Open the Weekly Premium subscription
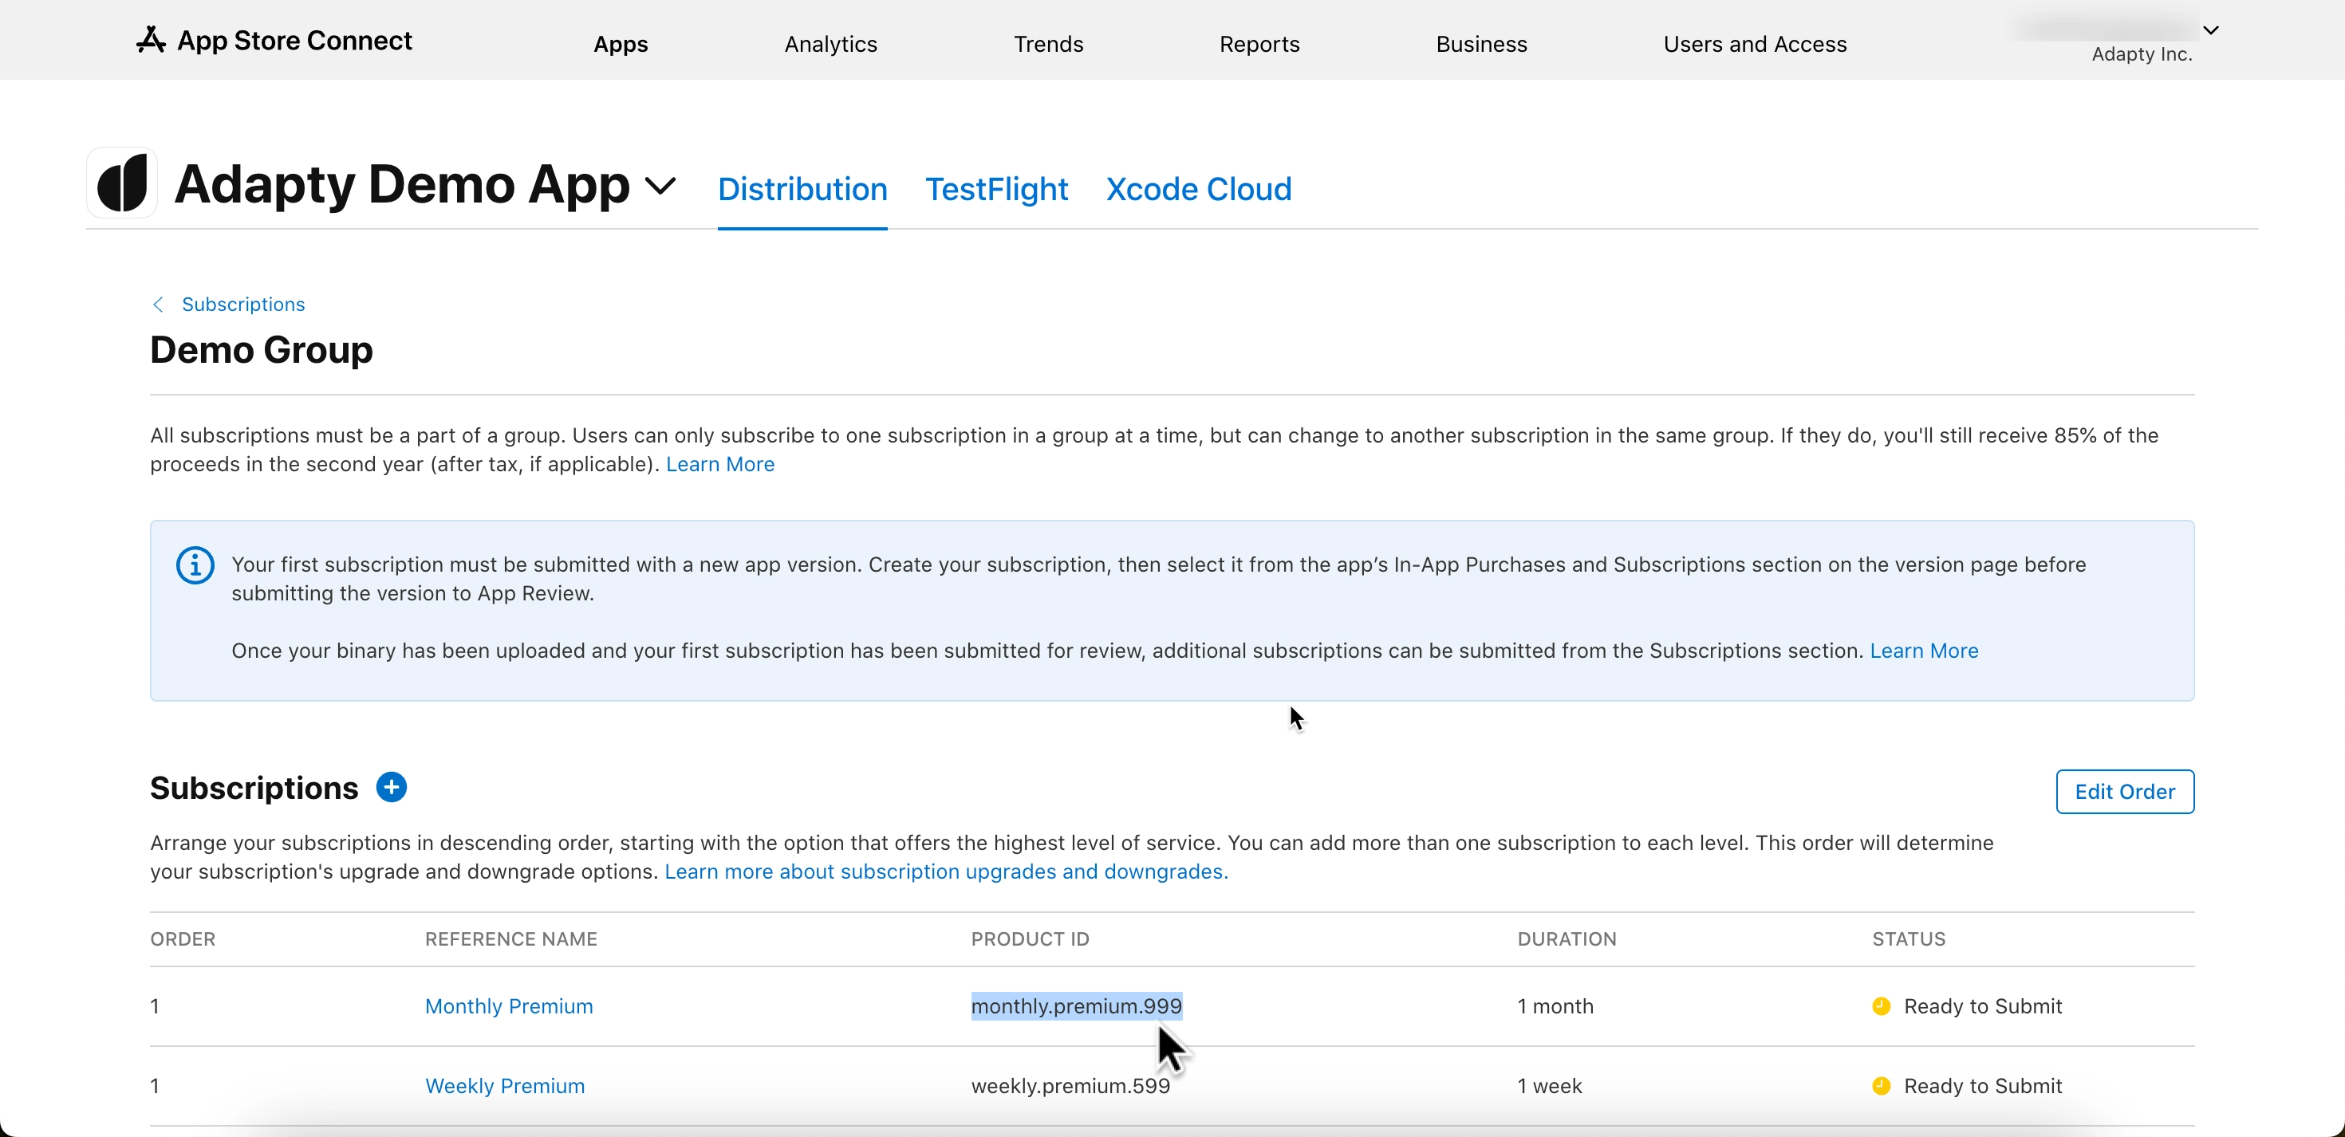 coord(504,1085)
